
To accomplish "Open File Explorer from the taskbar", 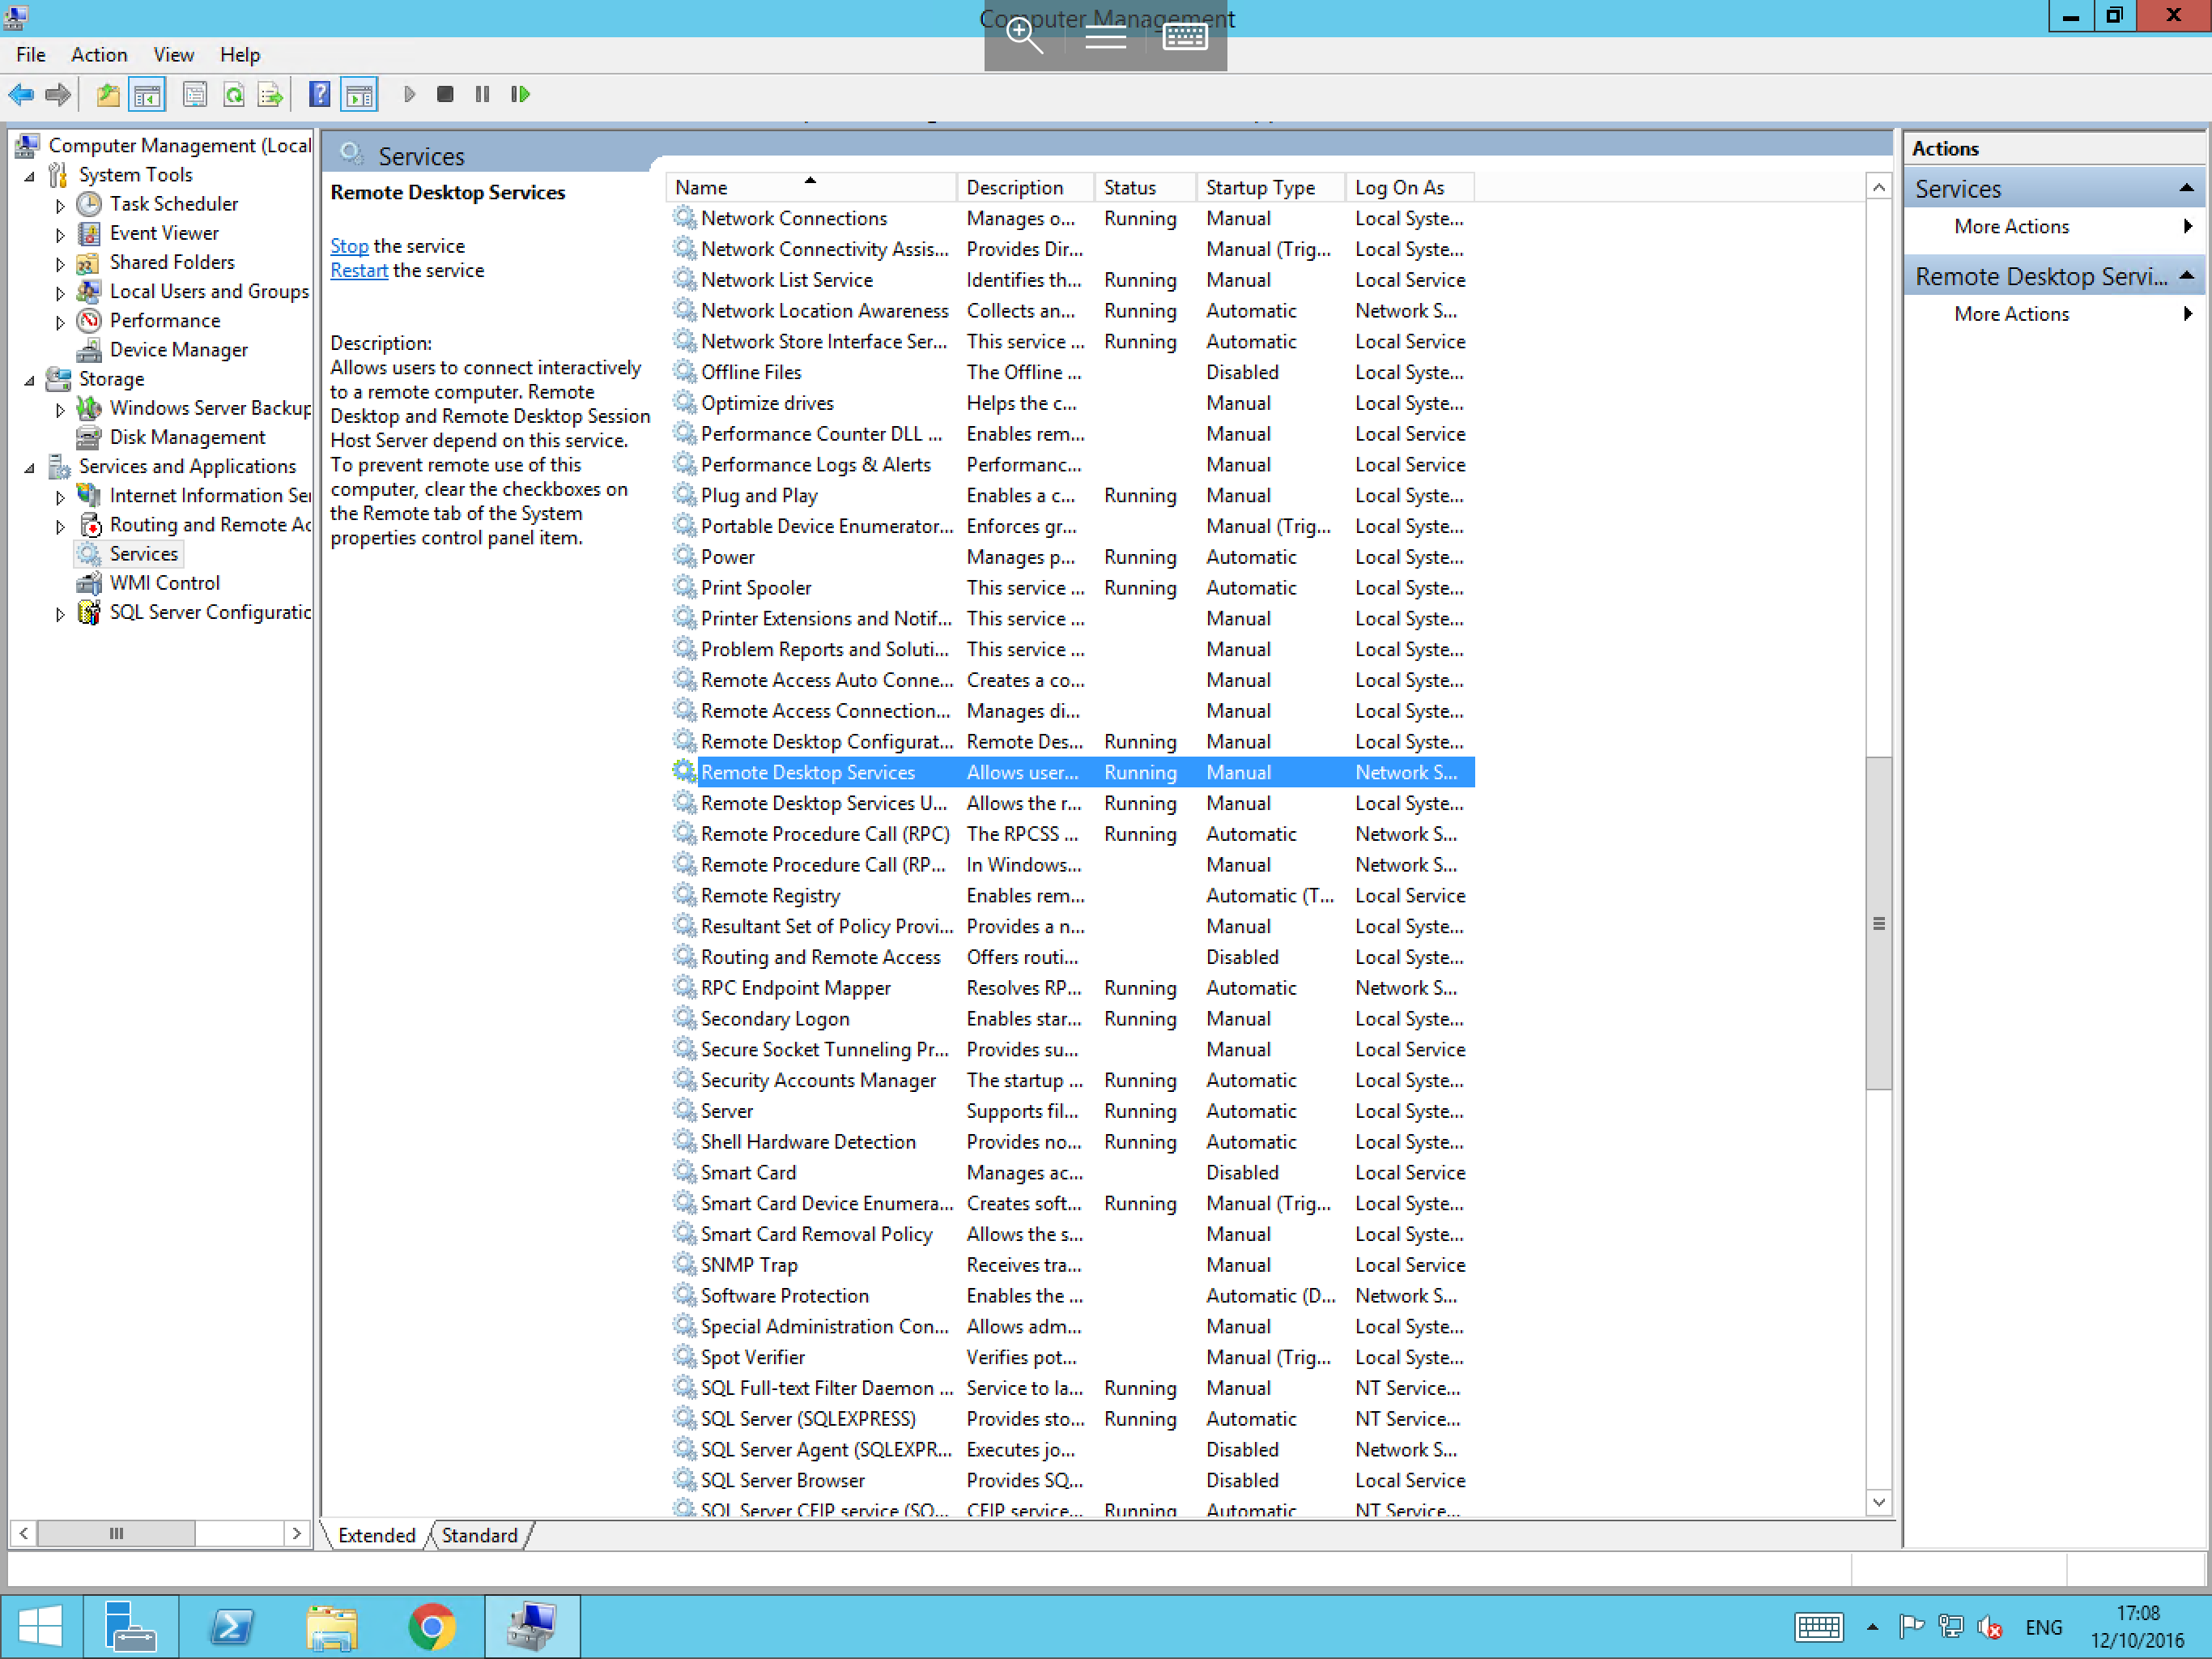I will 332,1626.
